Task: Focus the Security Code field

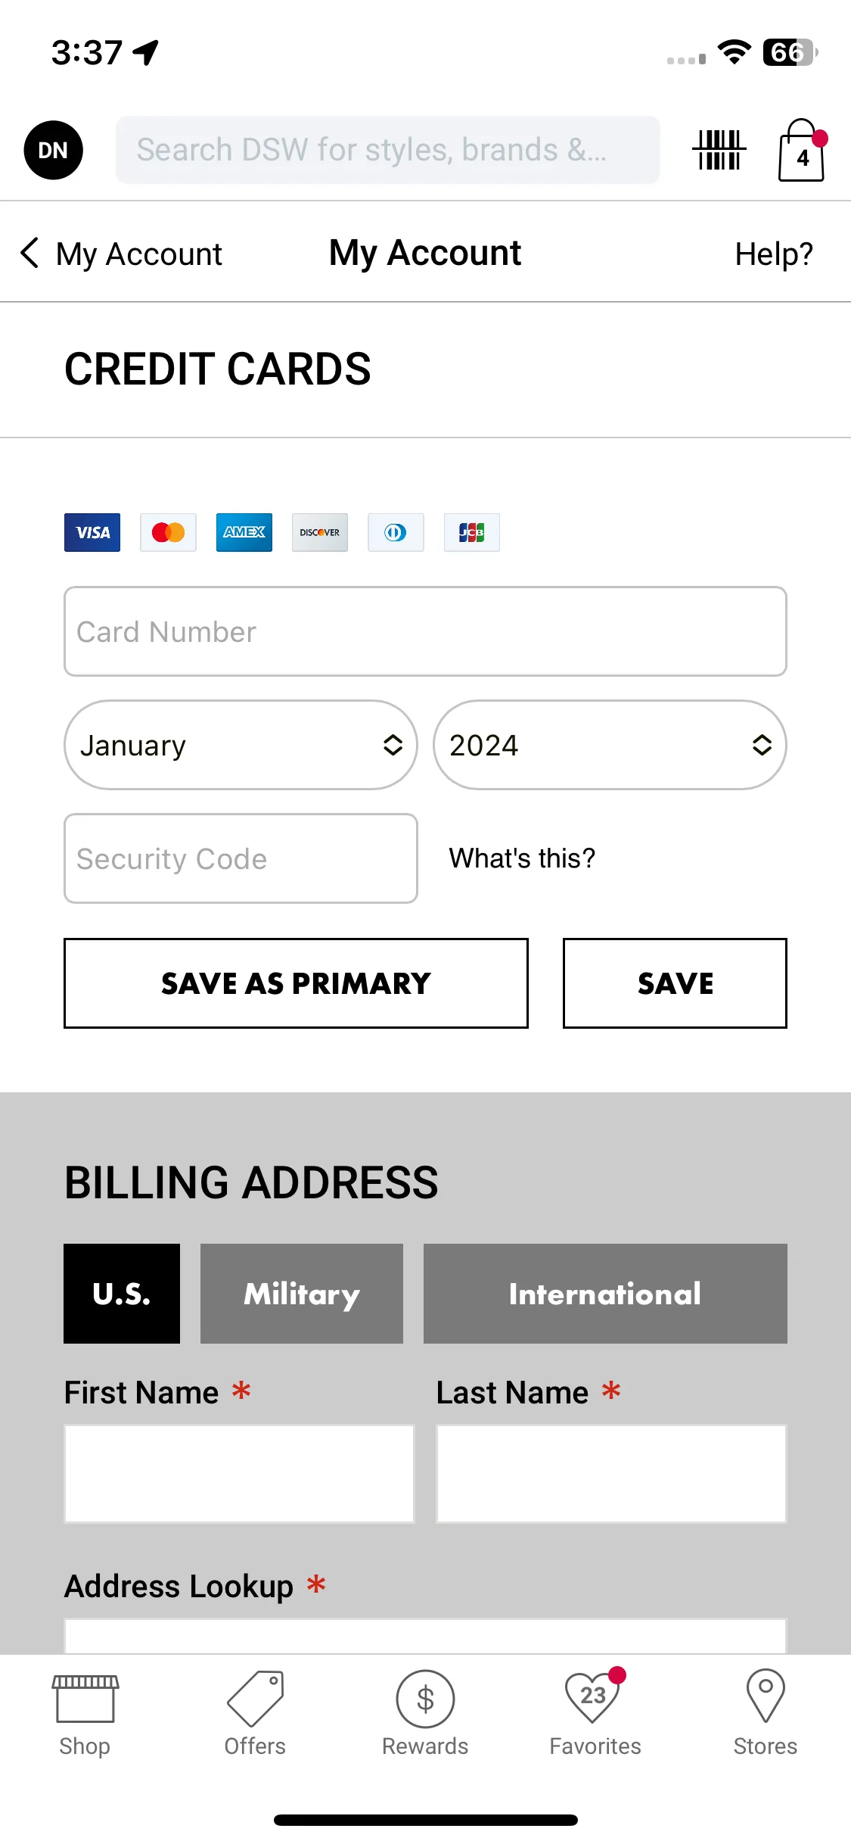Action: 241,858
